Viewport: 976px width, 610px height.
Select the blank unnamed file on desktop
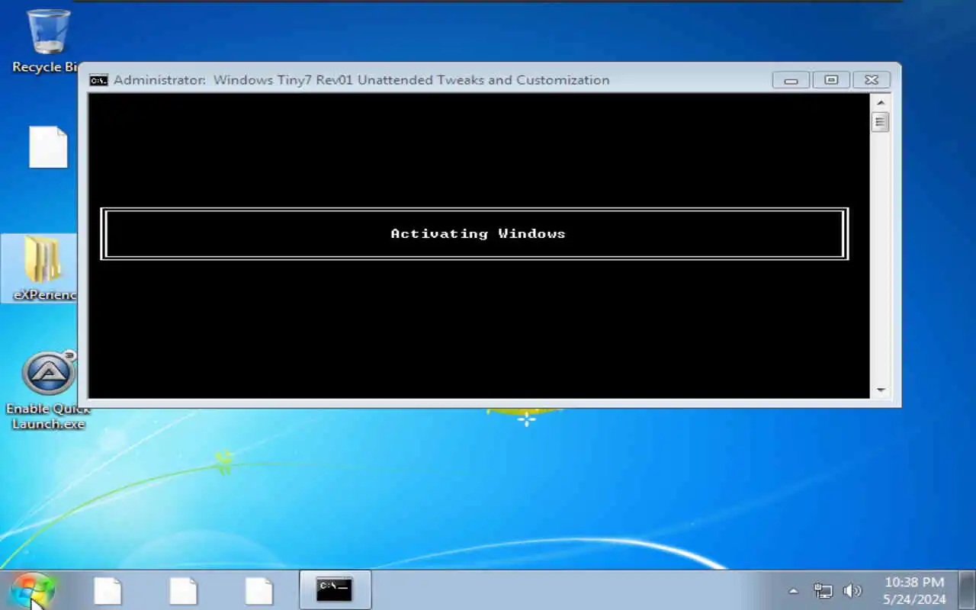pos(48,147)
